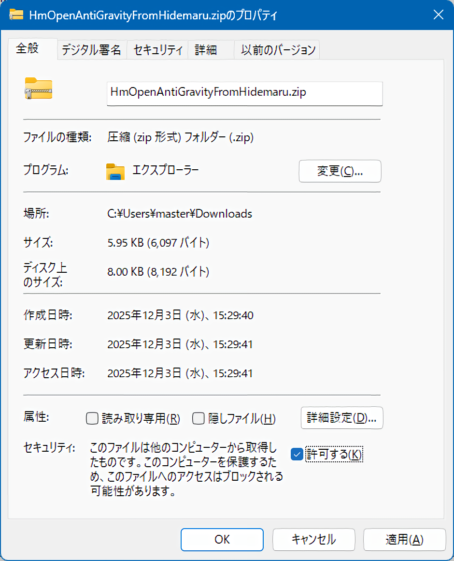Click the file name text field

tap(244, 93)
